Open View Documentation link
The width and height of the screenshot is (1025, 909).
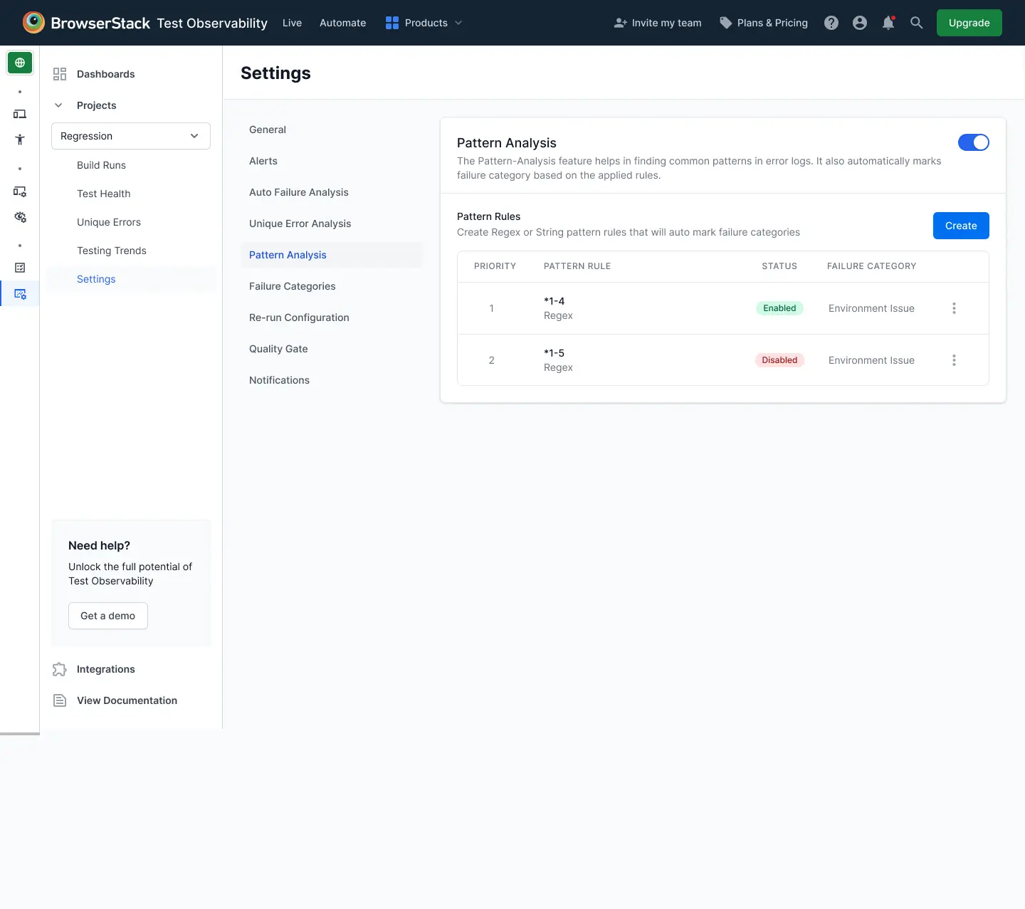127,700
